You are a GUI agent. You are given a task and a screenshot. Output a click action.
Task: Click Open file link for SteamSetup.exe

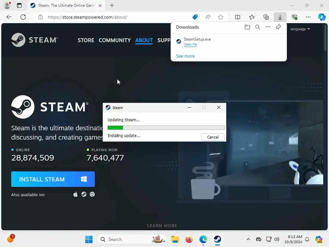(190, 44)
